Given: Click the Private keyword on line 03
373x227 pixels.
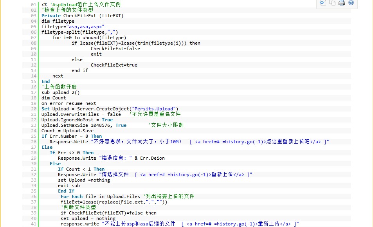Looking at the screenshot, I should 51,15.
